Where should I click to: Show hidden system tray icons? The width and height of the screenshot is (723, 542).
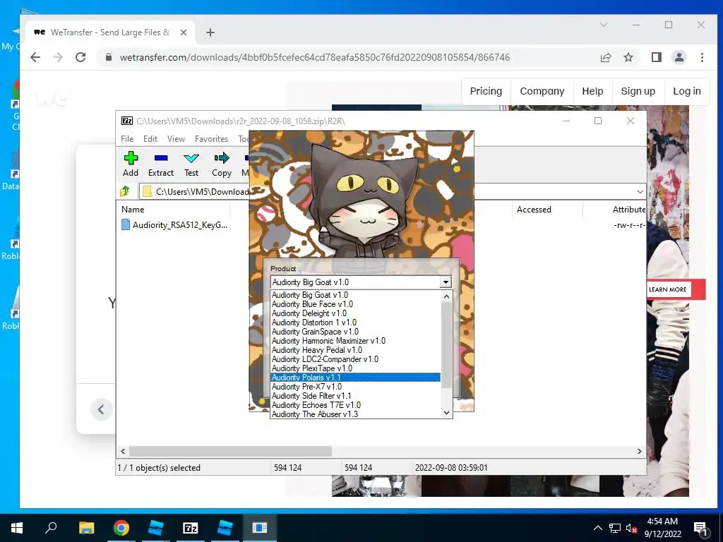coord(597,528)
